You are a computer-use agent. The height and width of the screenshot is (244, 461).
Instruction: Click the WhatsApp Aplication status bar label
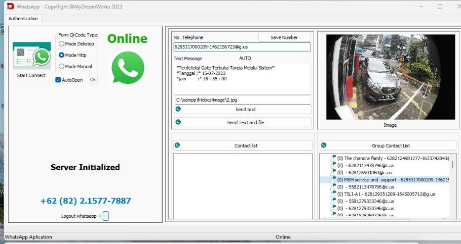pyautogui.click(x=28, y=237)
